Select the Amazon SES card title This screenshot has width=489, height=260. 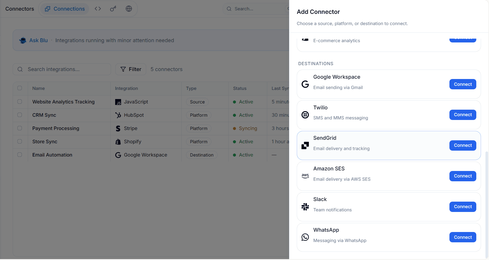[x=329, y=169]
